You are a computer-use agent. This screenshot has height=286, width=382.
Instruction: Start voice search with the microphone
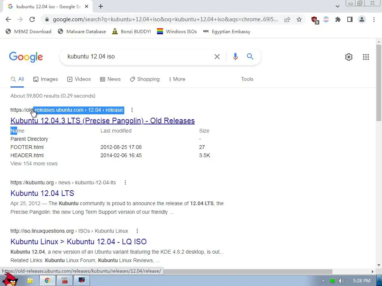(235, 57)
